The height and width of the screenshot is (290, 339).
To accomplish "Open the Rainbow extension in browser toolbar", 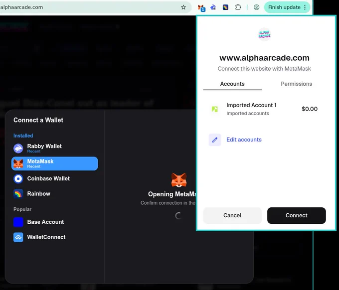I will coord(225,7).
